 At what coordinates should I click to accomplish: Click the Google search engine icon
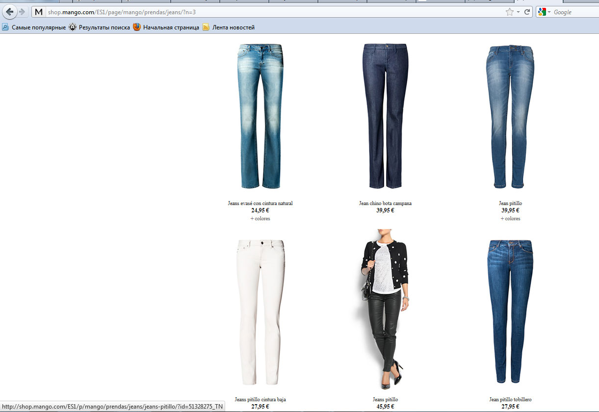point(542,12)
